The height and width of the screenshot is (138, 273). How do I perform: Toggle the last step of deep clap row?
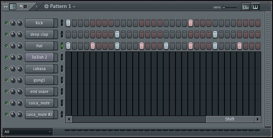tap(258, 34)
